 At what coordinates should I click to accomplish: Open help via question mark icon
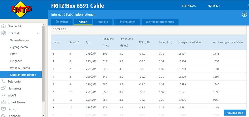tap(244, 14)
